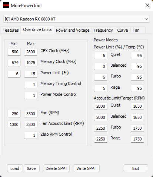Edit Fan (RPM) minimum field 250
This screenshot has width=153, height=177.
click(x=14, y=114)
